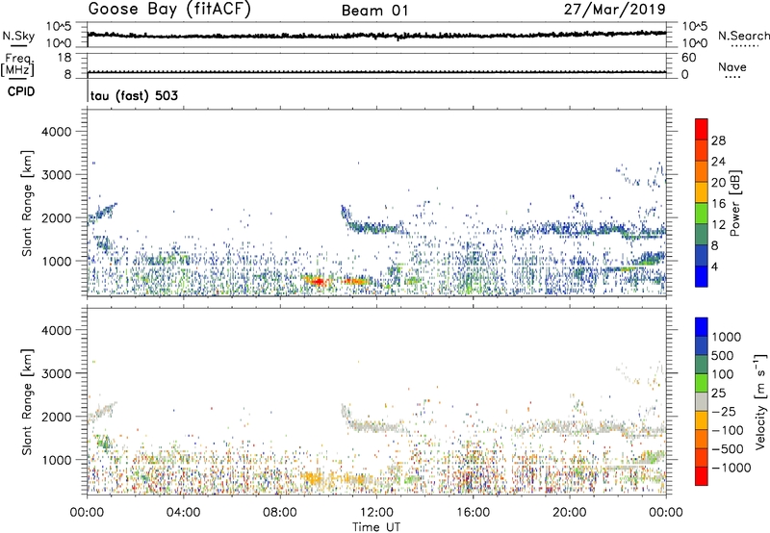Select the dark green 100–500 Velocity segment

702,365
